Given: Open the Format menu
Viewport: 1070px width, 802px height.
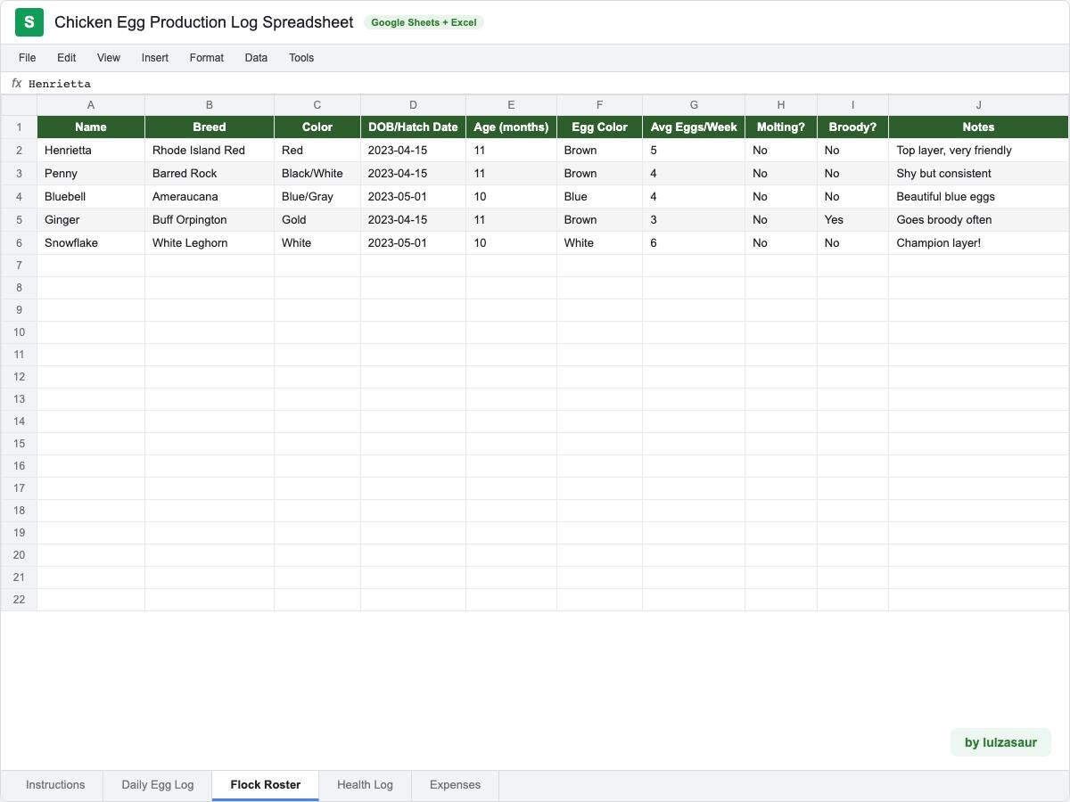Looking at the screenshot, I should (207, 58).
